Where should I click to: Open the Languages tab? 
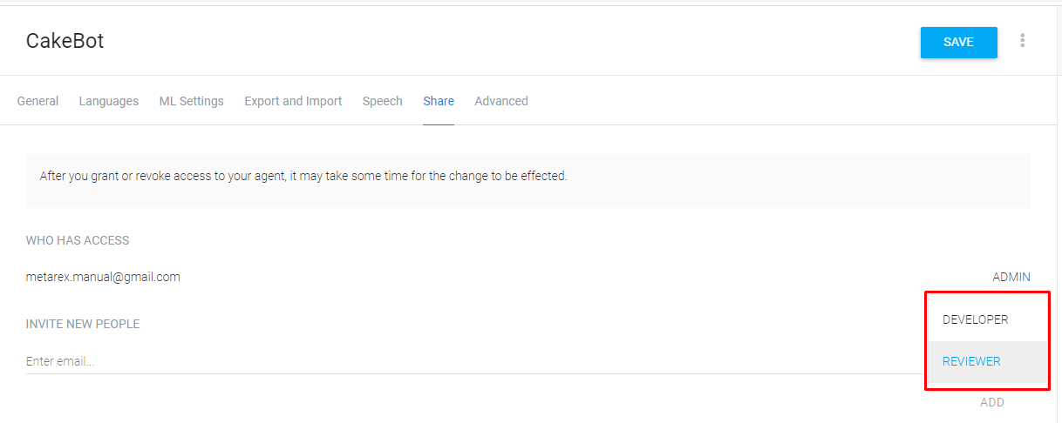point(109,101)
